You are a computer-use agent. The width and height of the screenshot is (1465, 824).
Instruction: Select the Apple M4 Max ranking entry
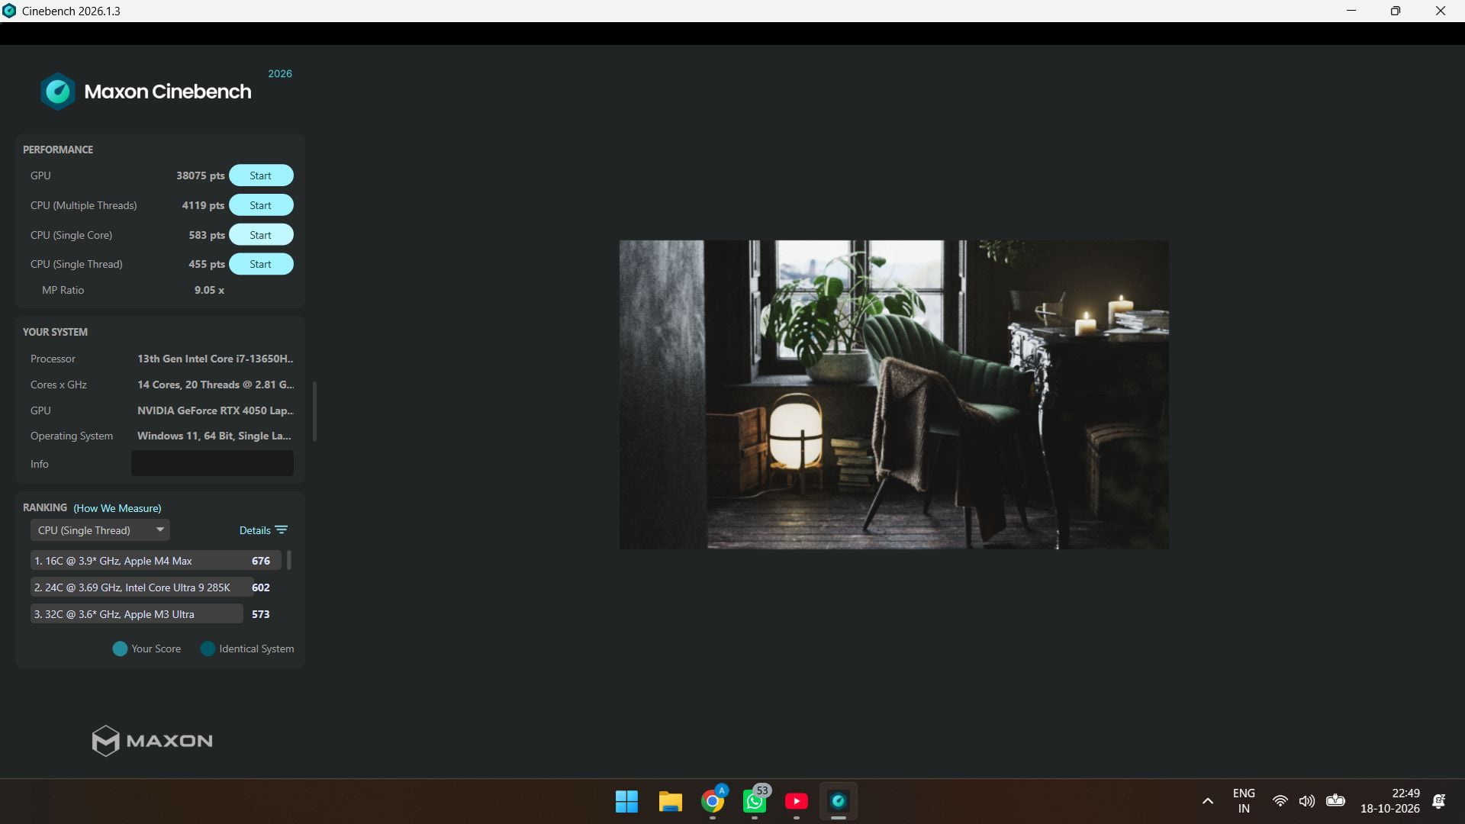pos(156,561)
